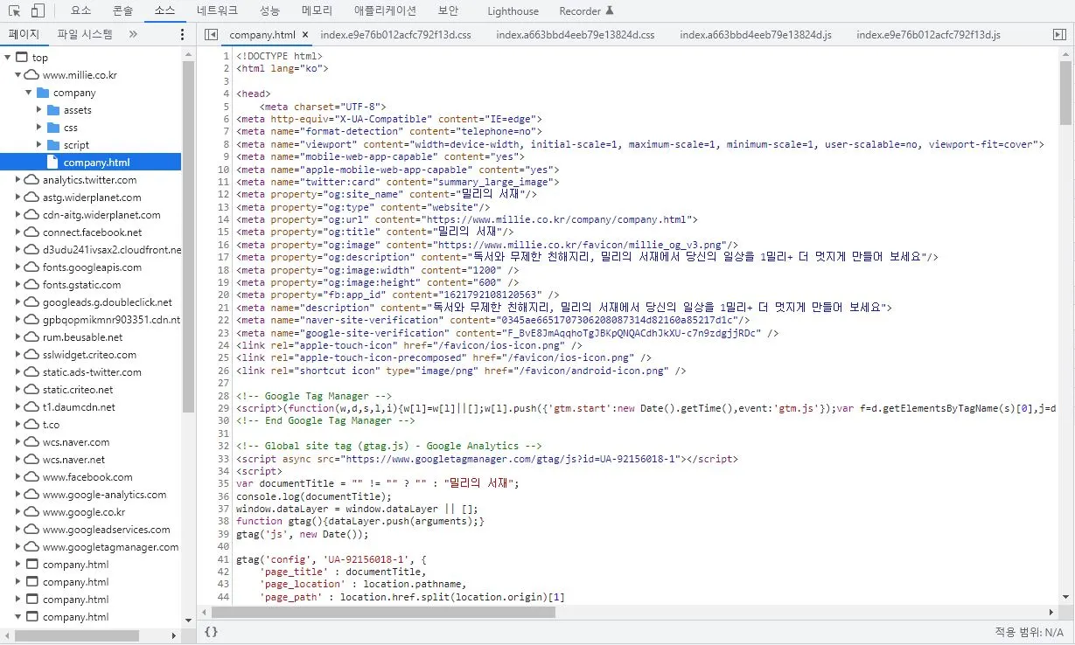Screen dimensions: 1075x645
Task: Expand the css folder arrow
Action: (x=39, y=128)
